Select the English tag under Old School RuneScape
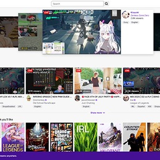The height and width of the screenshot is (160, 160). tap(37, 107)
